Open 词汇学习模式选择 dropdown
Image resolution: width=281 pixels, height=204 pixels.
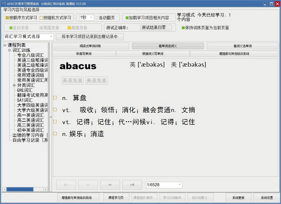tap(28, 37)
